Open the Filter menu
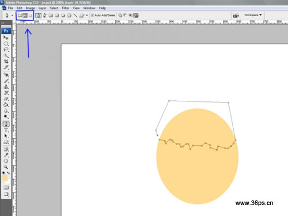 pyautogui.click(x=66, y=8)
